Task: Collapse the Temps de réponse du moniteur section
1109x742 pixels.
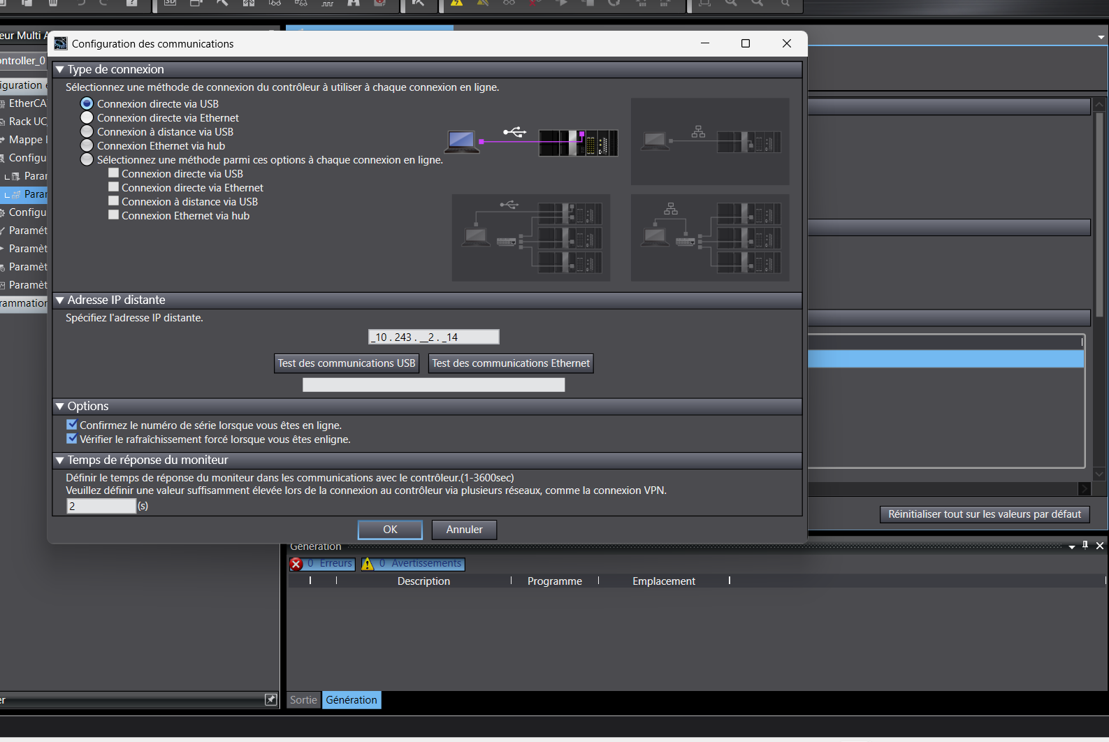Action: tap(60, 460)
